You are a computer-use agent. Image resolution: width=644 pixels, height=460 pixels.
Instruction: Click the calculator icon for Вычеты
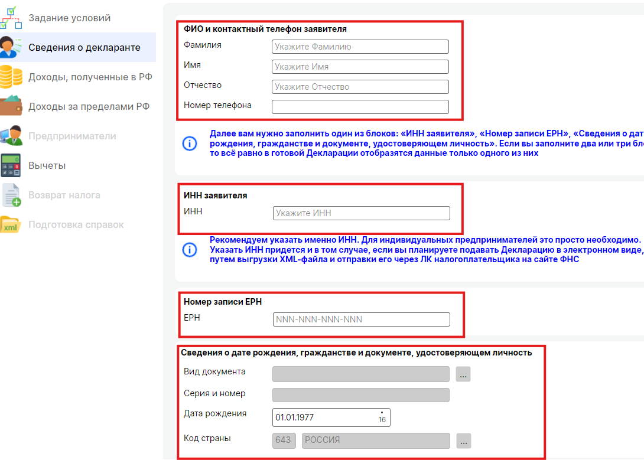click(11, 165)
